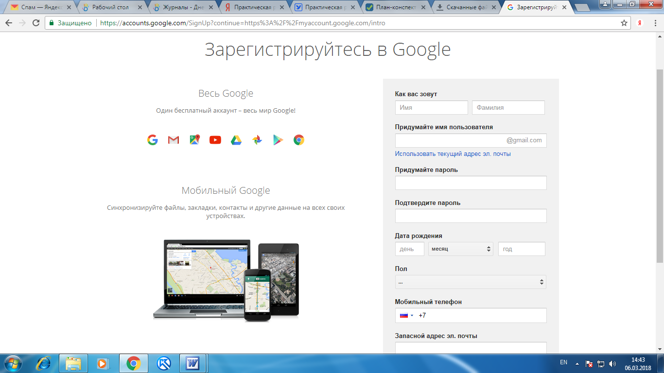Click the vertical page scrollbar

click(x=660, y=165)
